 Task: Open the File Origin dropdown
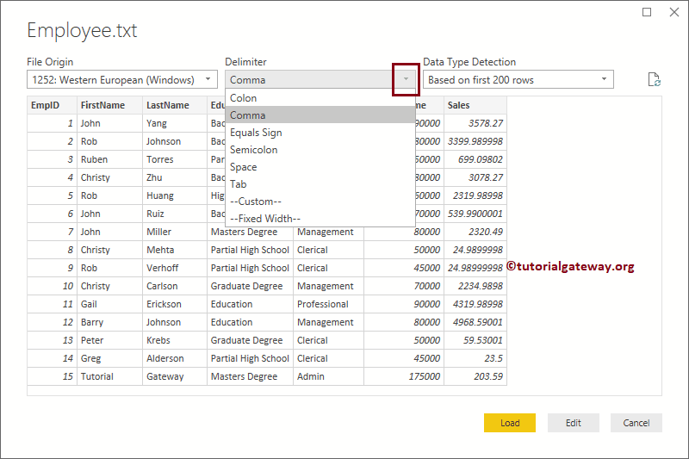pyautogui.click(x=121, y=80)
